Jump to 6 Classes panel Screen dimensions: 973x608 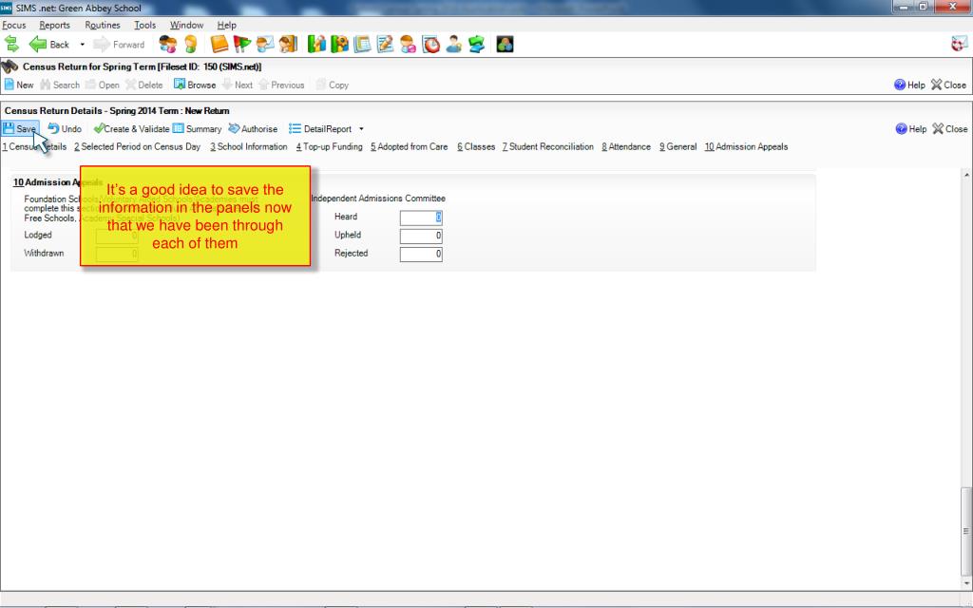coord(476,147)
